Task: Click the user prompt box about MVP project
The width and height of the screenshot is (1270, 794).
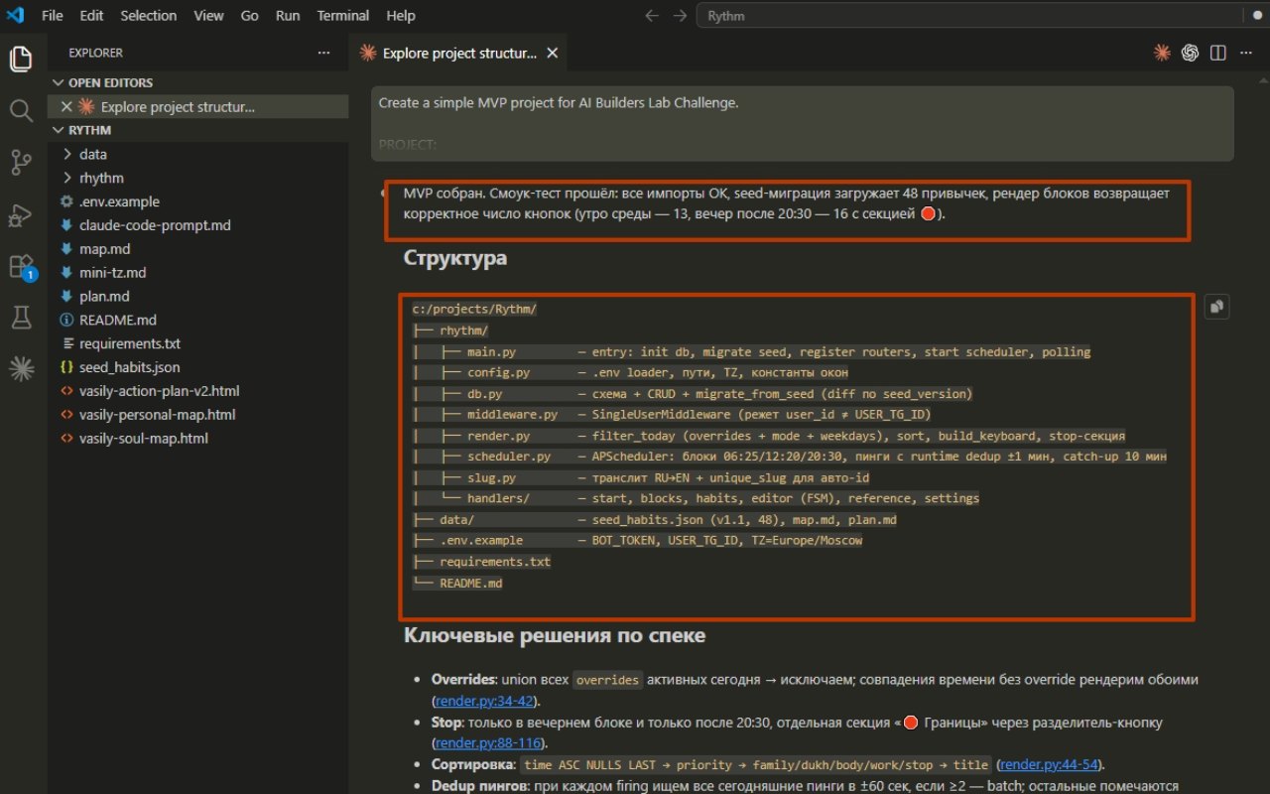Action: (803, 123)
